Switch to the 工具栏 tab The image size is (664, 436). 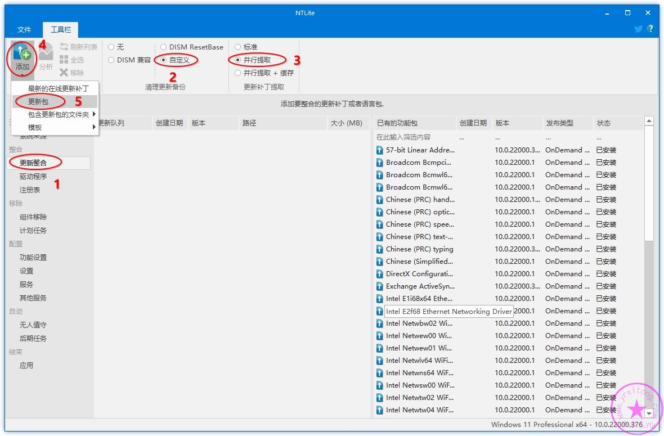61,29
